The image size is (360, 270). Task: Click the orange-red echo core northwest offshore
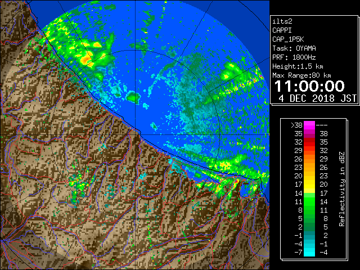coord(86,60)
